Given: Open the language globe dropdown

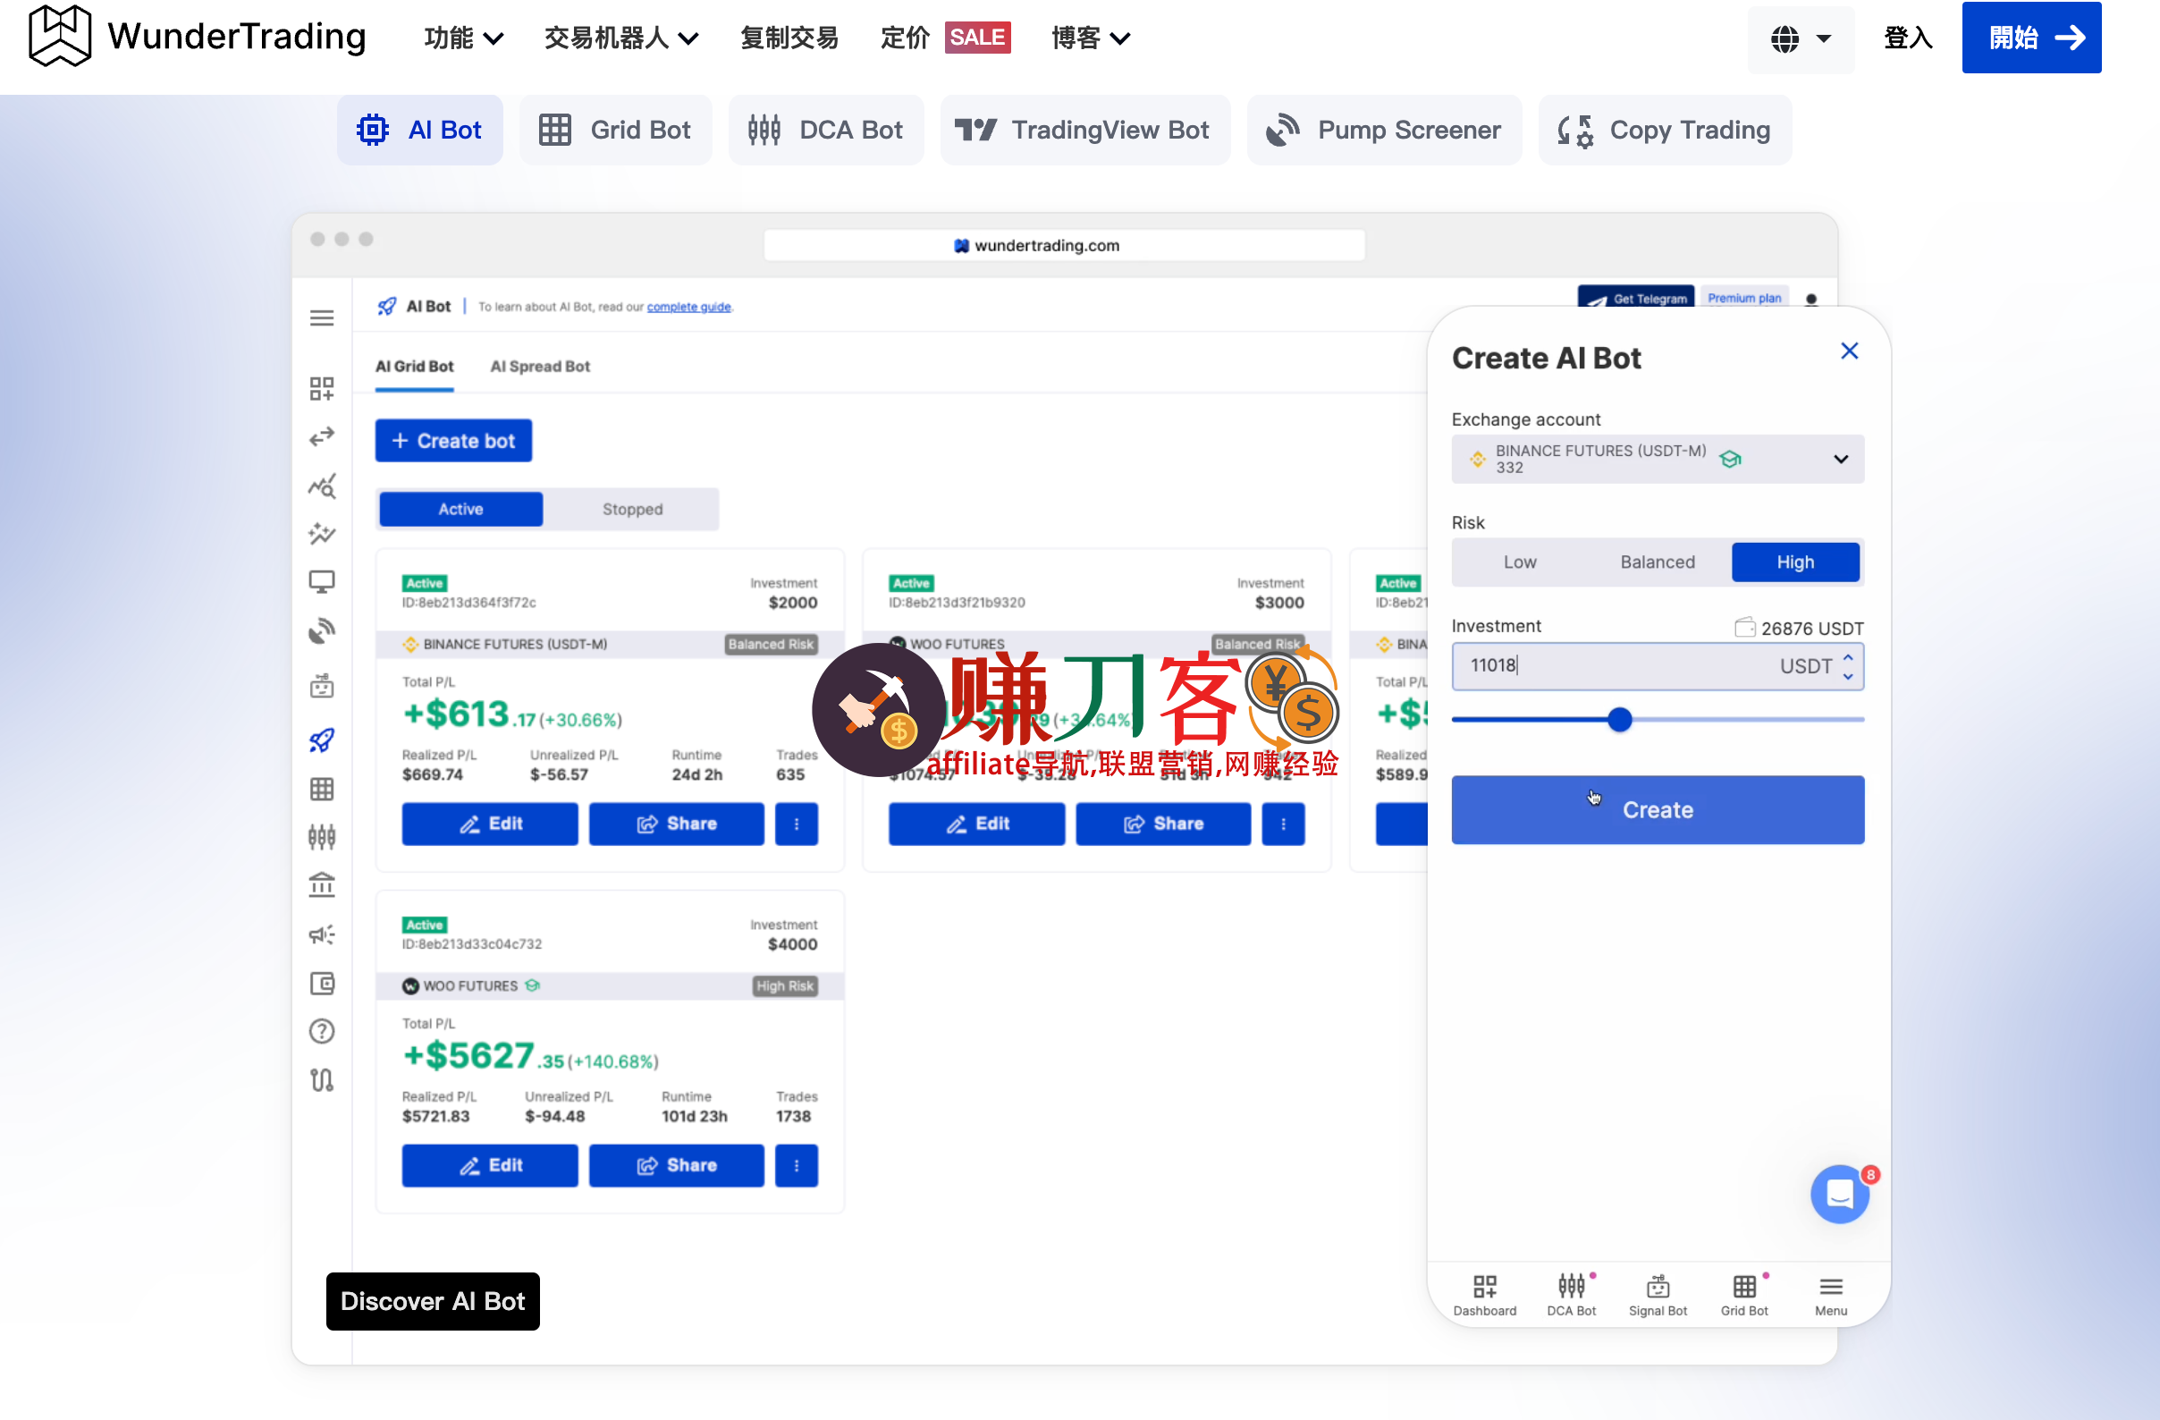Looking at the screenshot, I should point(1800,38).
